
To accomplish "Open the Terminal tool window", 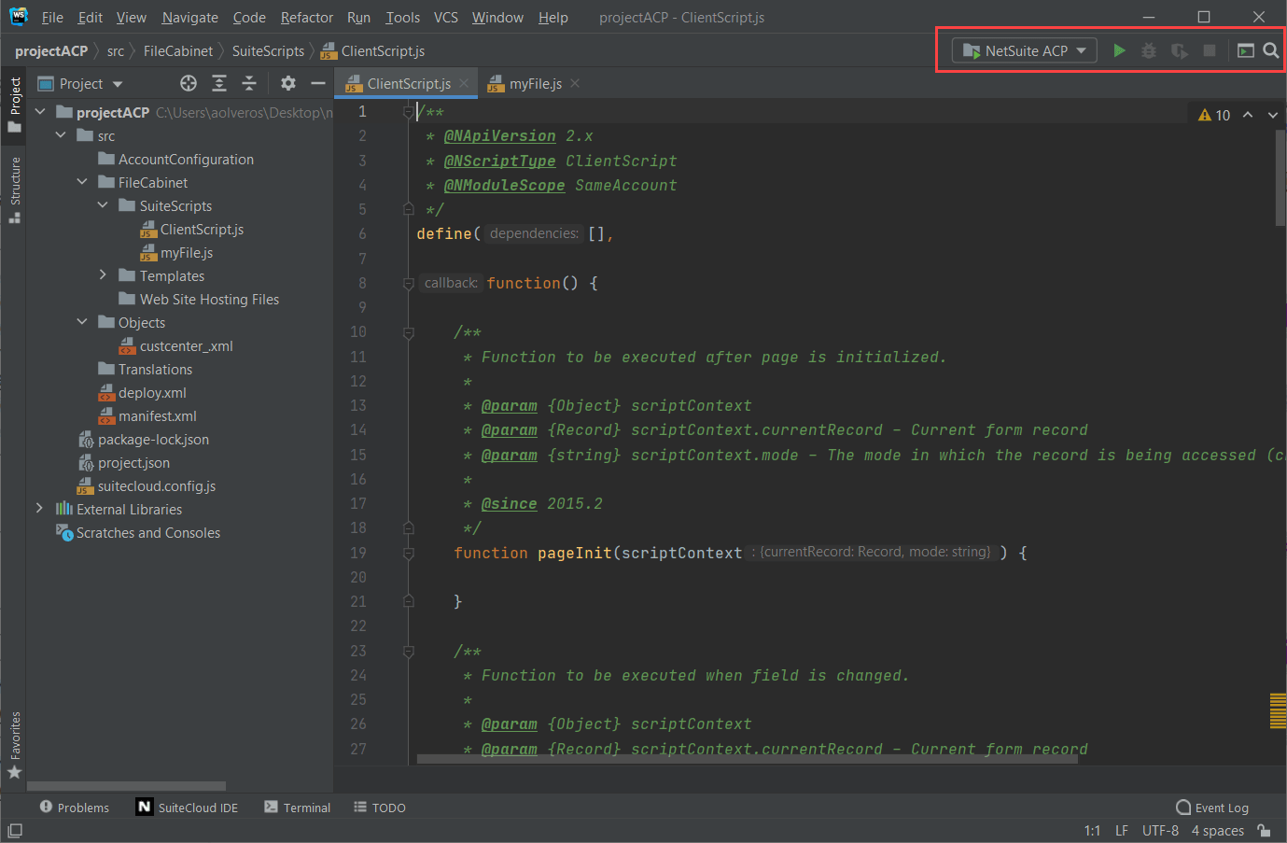I will 297,808.
